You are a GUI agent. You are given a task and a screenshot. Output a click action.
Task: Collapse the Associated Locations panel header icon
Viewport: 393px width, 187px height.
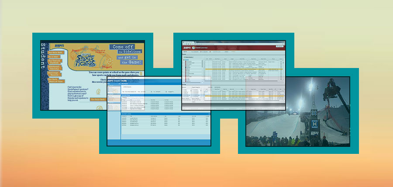point(209,114)
